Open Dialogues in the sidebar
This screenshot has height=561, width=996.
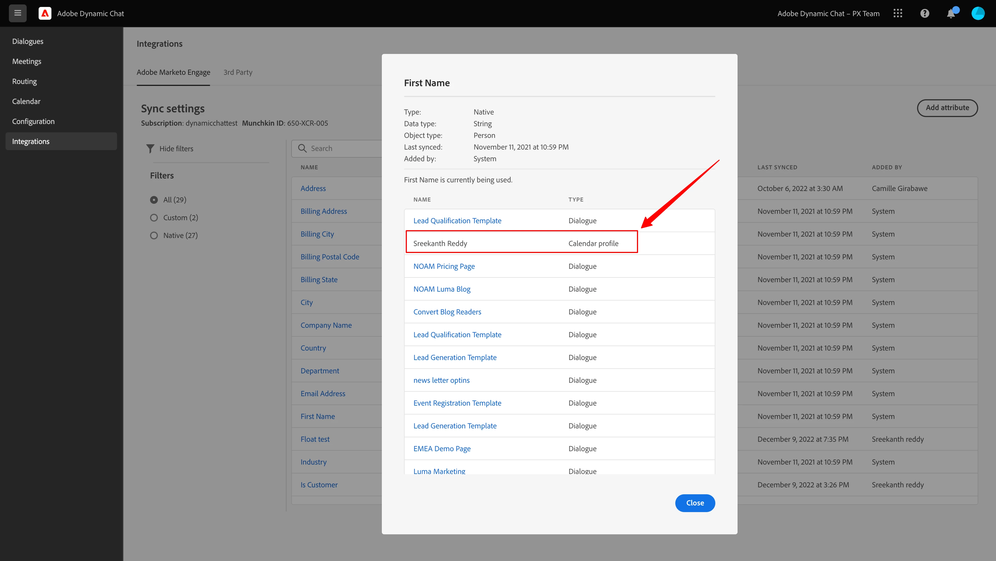28,41
